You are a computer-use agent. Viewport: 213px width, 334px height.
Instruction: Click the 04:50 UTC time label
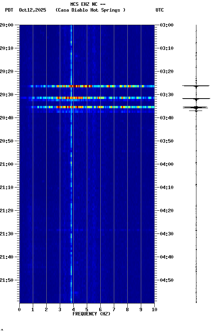pos(167,280)
